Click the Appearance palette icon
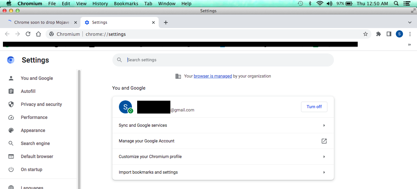This screenshot has width=417, height=189. click(11, 130)
